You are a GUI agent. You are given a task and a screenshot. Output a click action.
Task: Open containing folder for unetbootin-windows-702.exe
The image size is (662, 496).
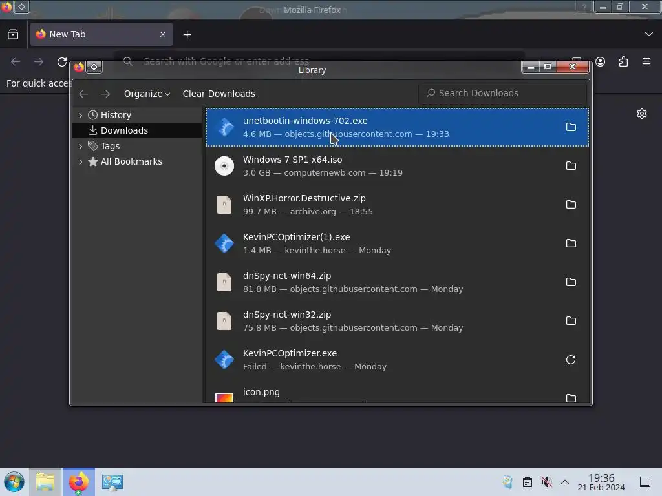(571, 127)
